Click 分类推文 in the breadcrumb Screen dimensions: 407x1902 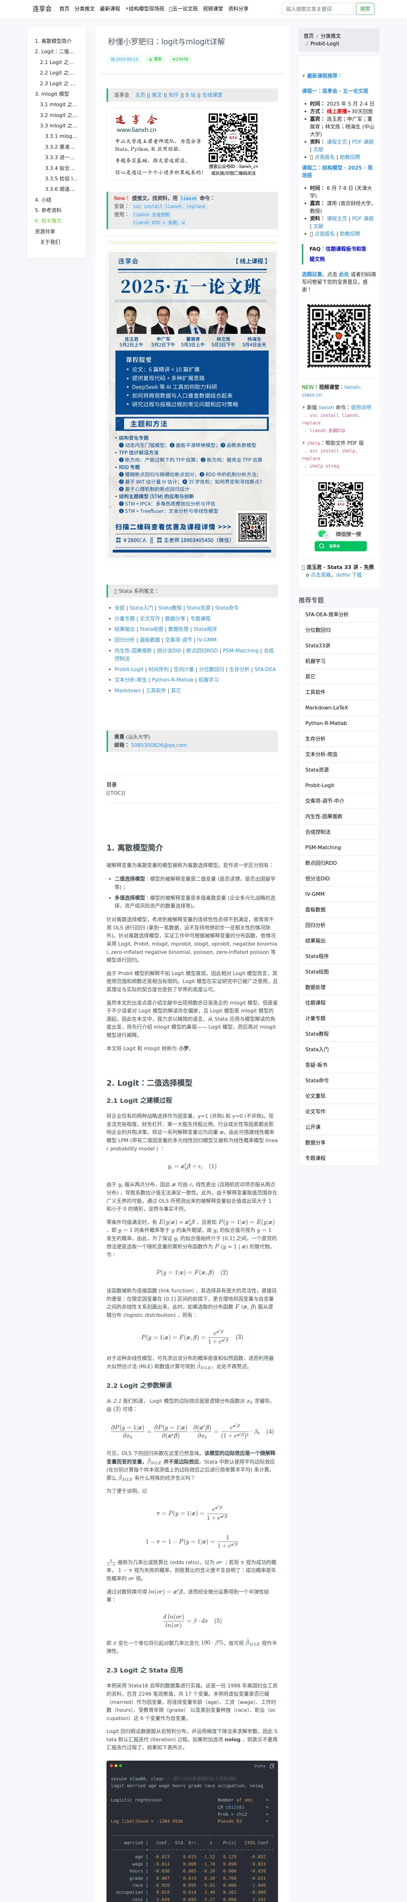[x=331, y=36]
